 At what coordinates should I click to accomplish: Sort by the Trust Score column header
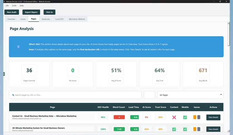pos(161,107)
